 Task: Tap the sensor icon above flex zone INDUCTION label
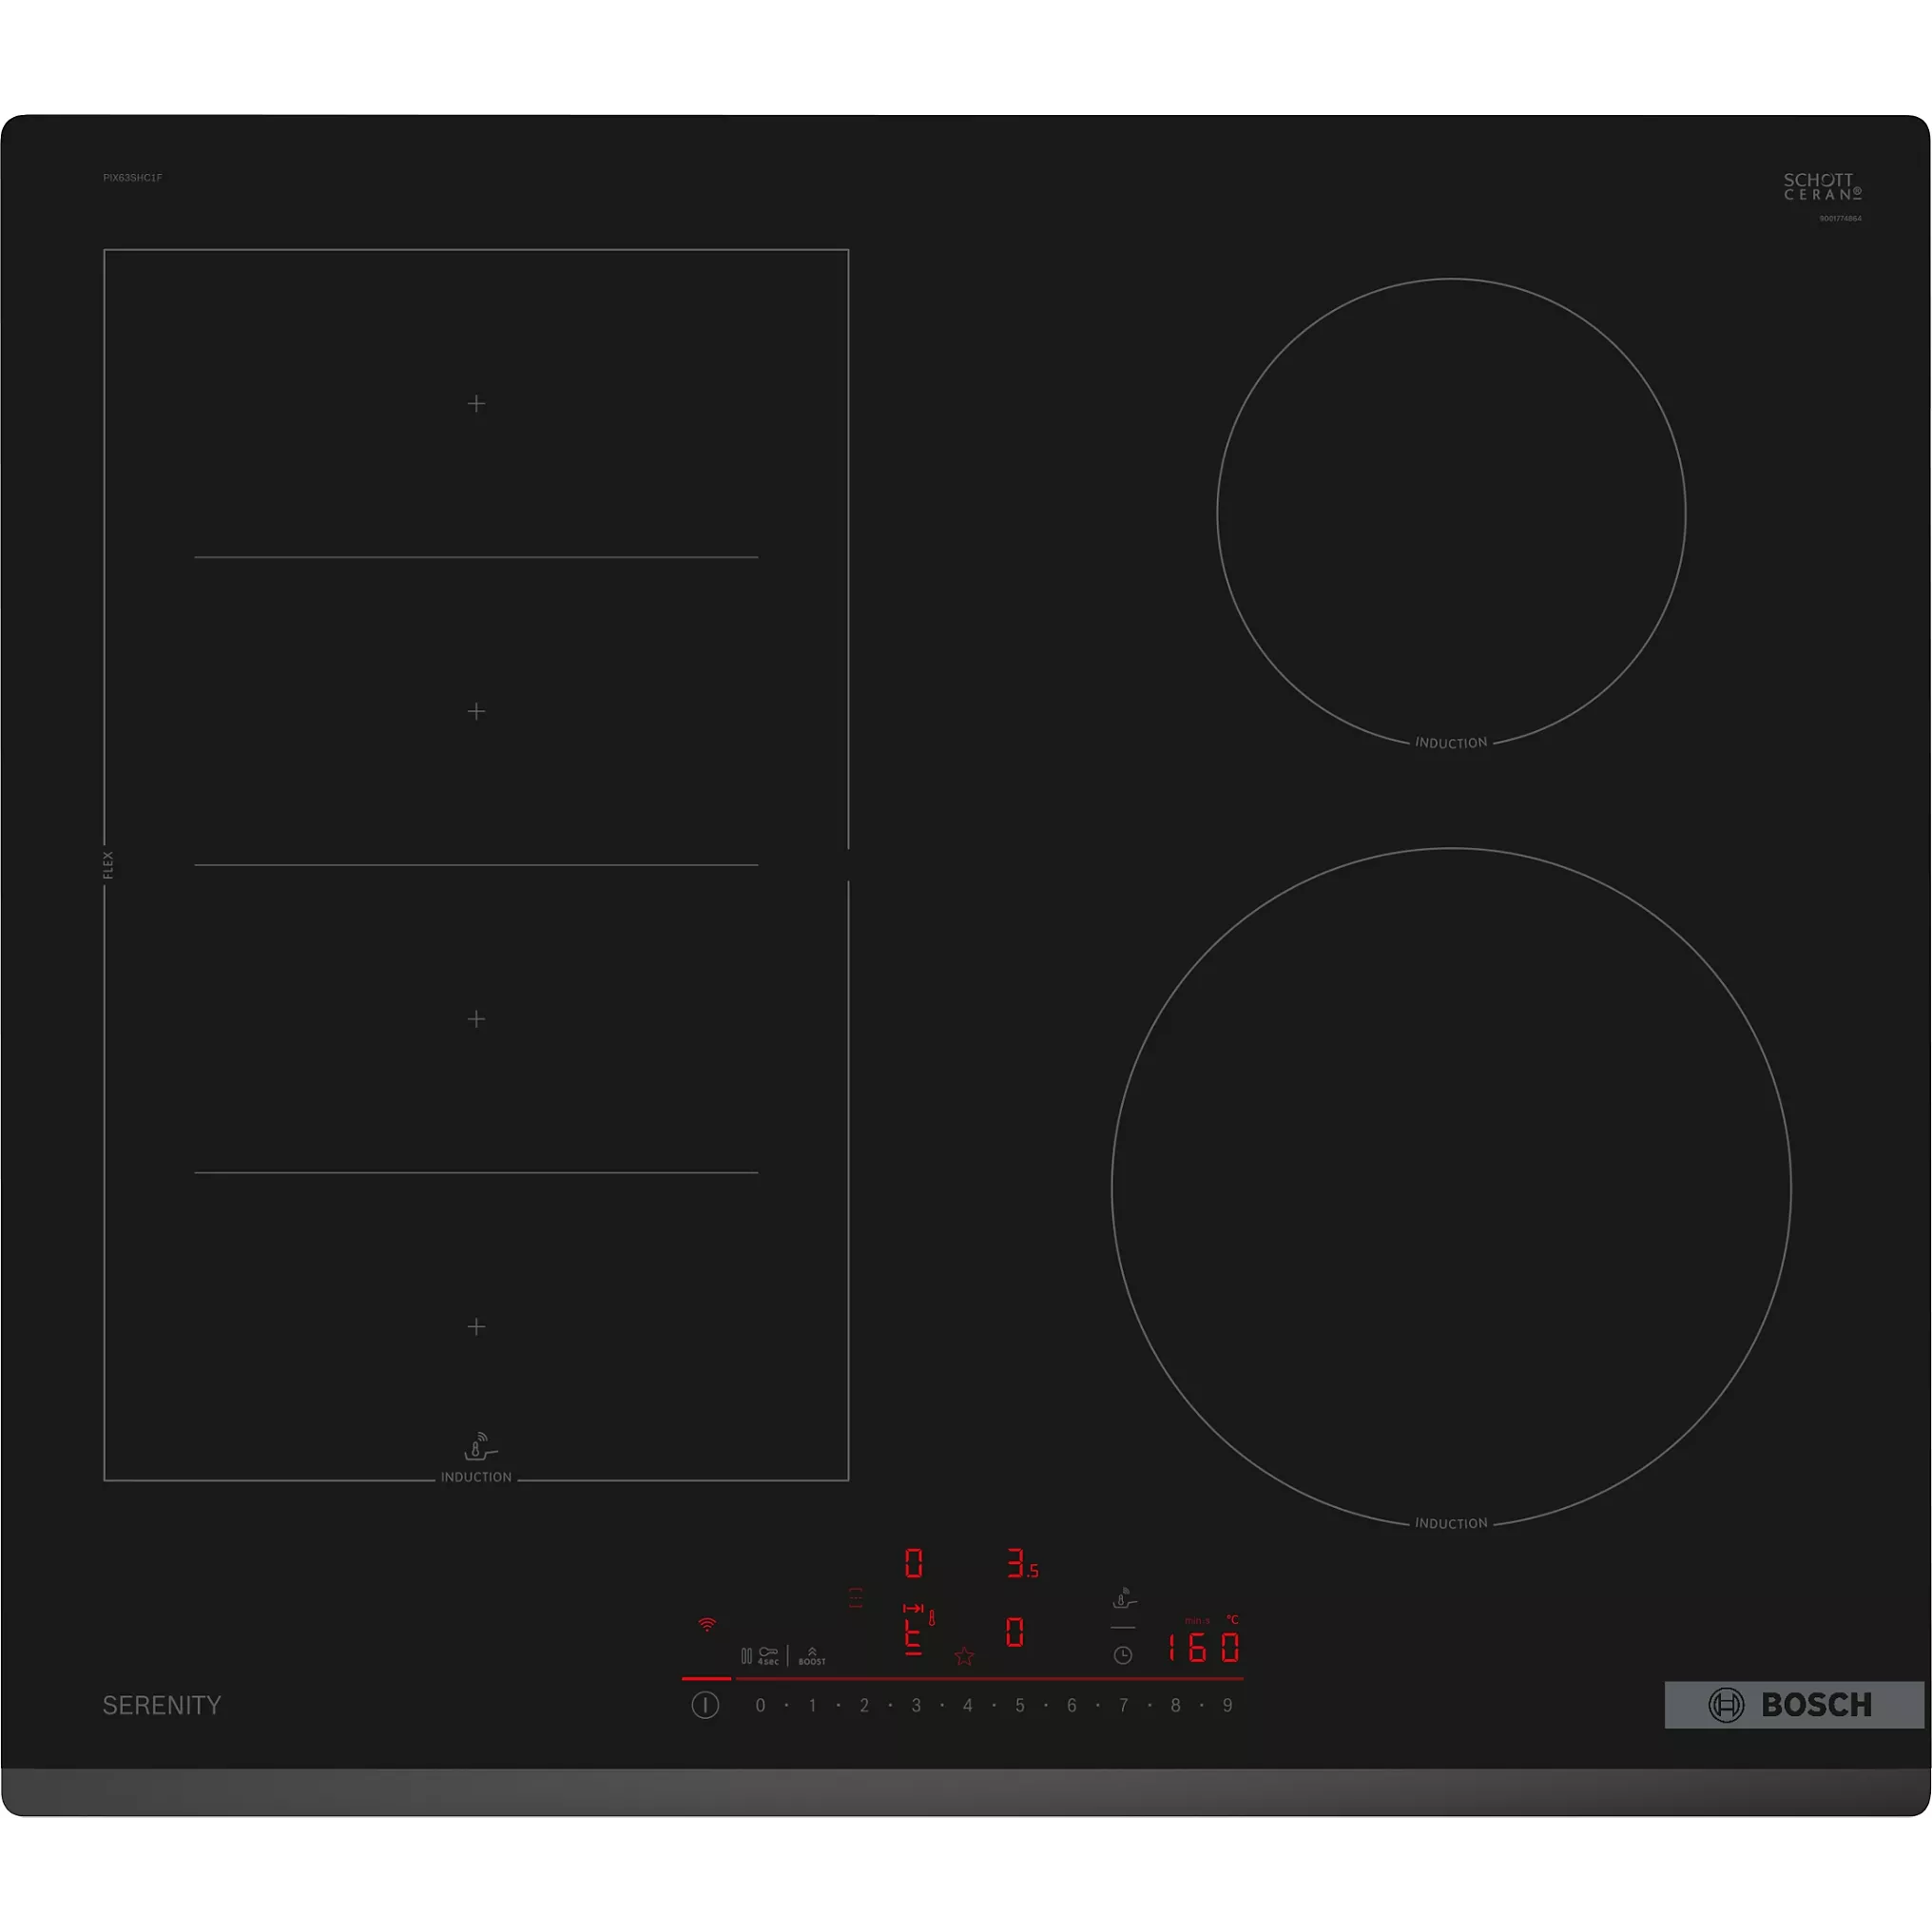point(480,1447)
